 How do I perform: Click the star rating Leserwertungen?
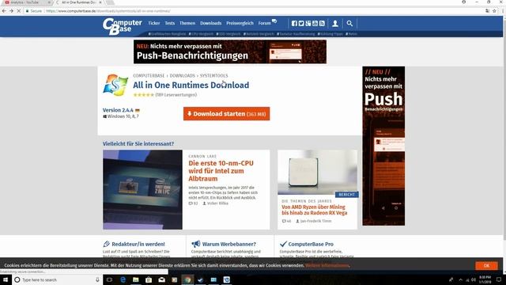[x=165, y=95]
